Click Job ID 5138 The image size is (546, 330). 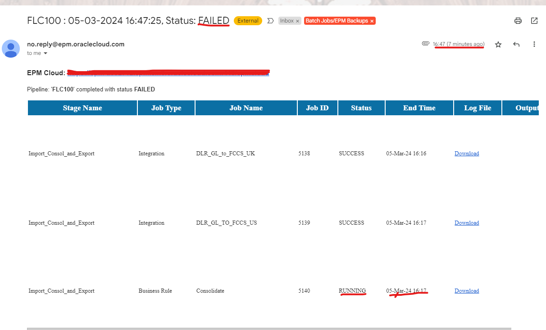[x=304, y=154]
